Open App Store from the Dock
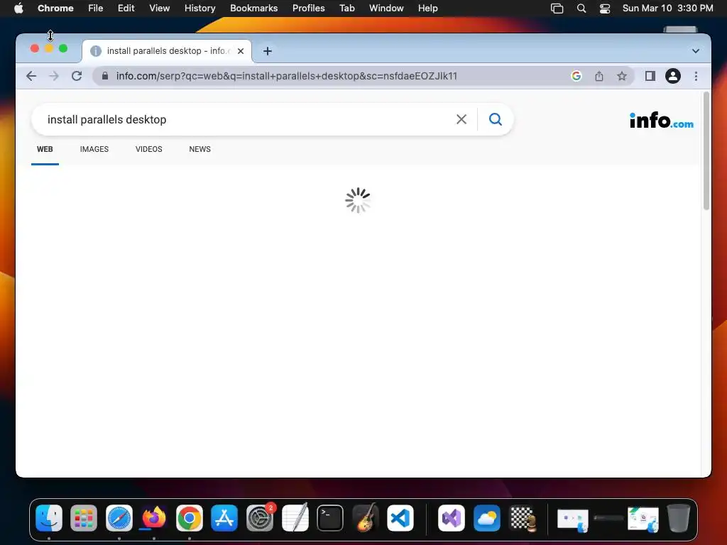Screen dimensions: 727x545 [x=224, y=518]
